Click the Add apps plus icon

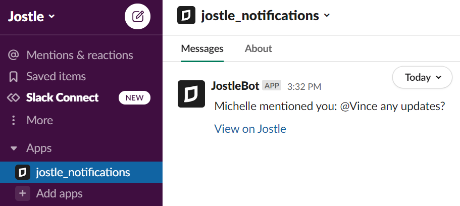tap(23, 193)
